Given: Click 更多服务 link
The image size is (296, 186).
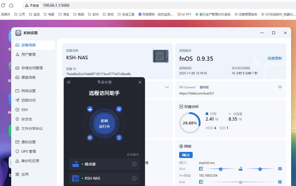Looking at the screenshot, I should coord(133,154).
